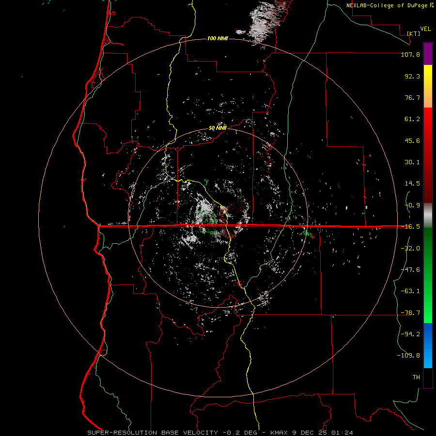Click the 100 NMI range ring label
The height and width of the screenshot is (436, 436).
click(218, 38)
